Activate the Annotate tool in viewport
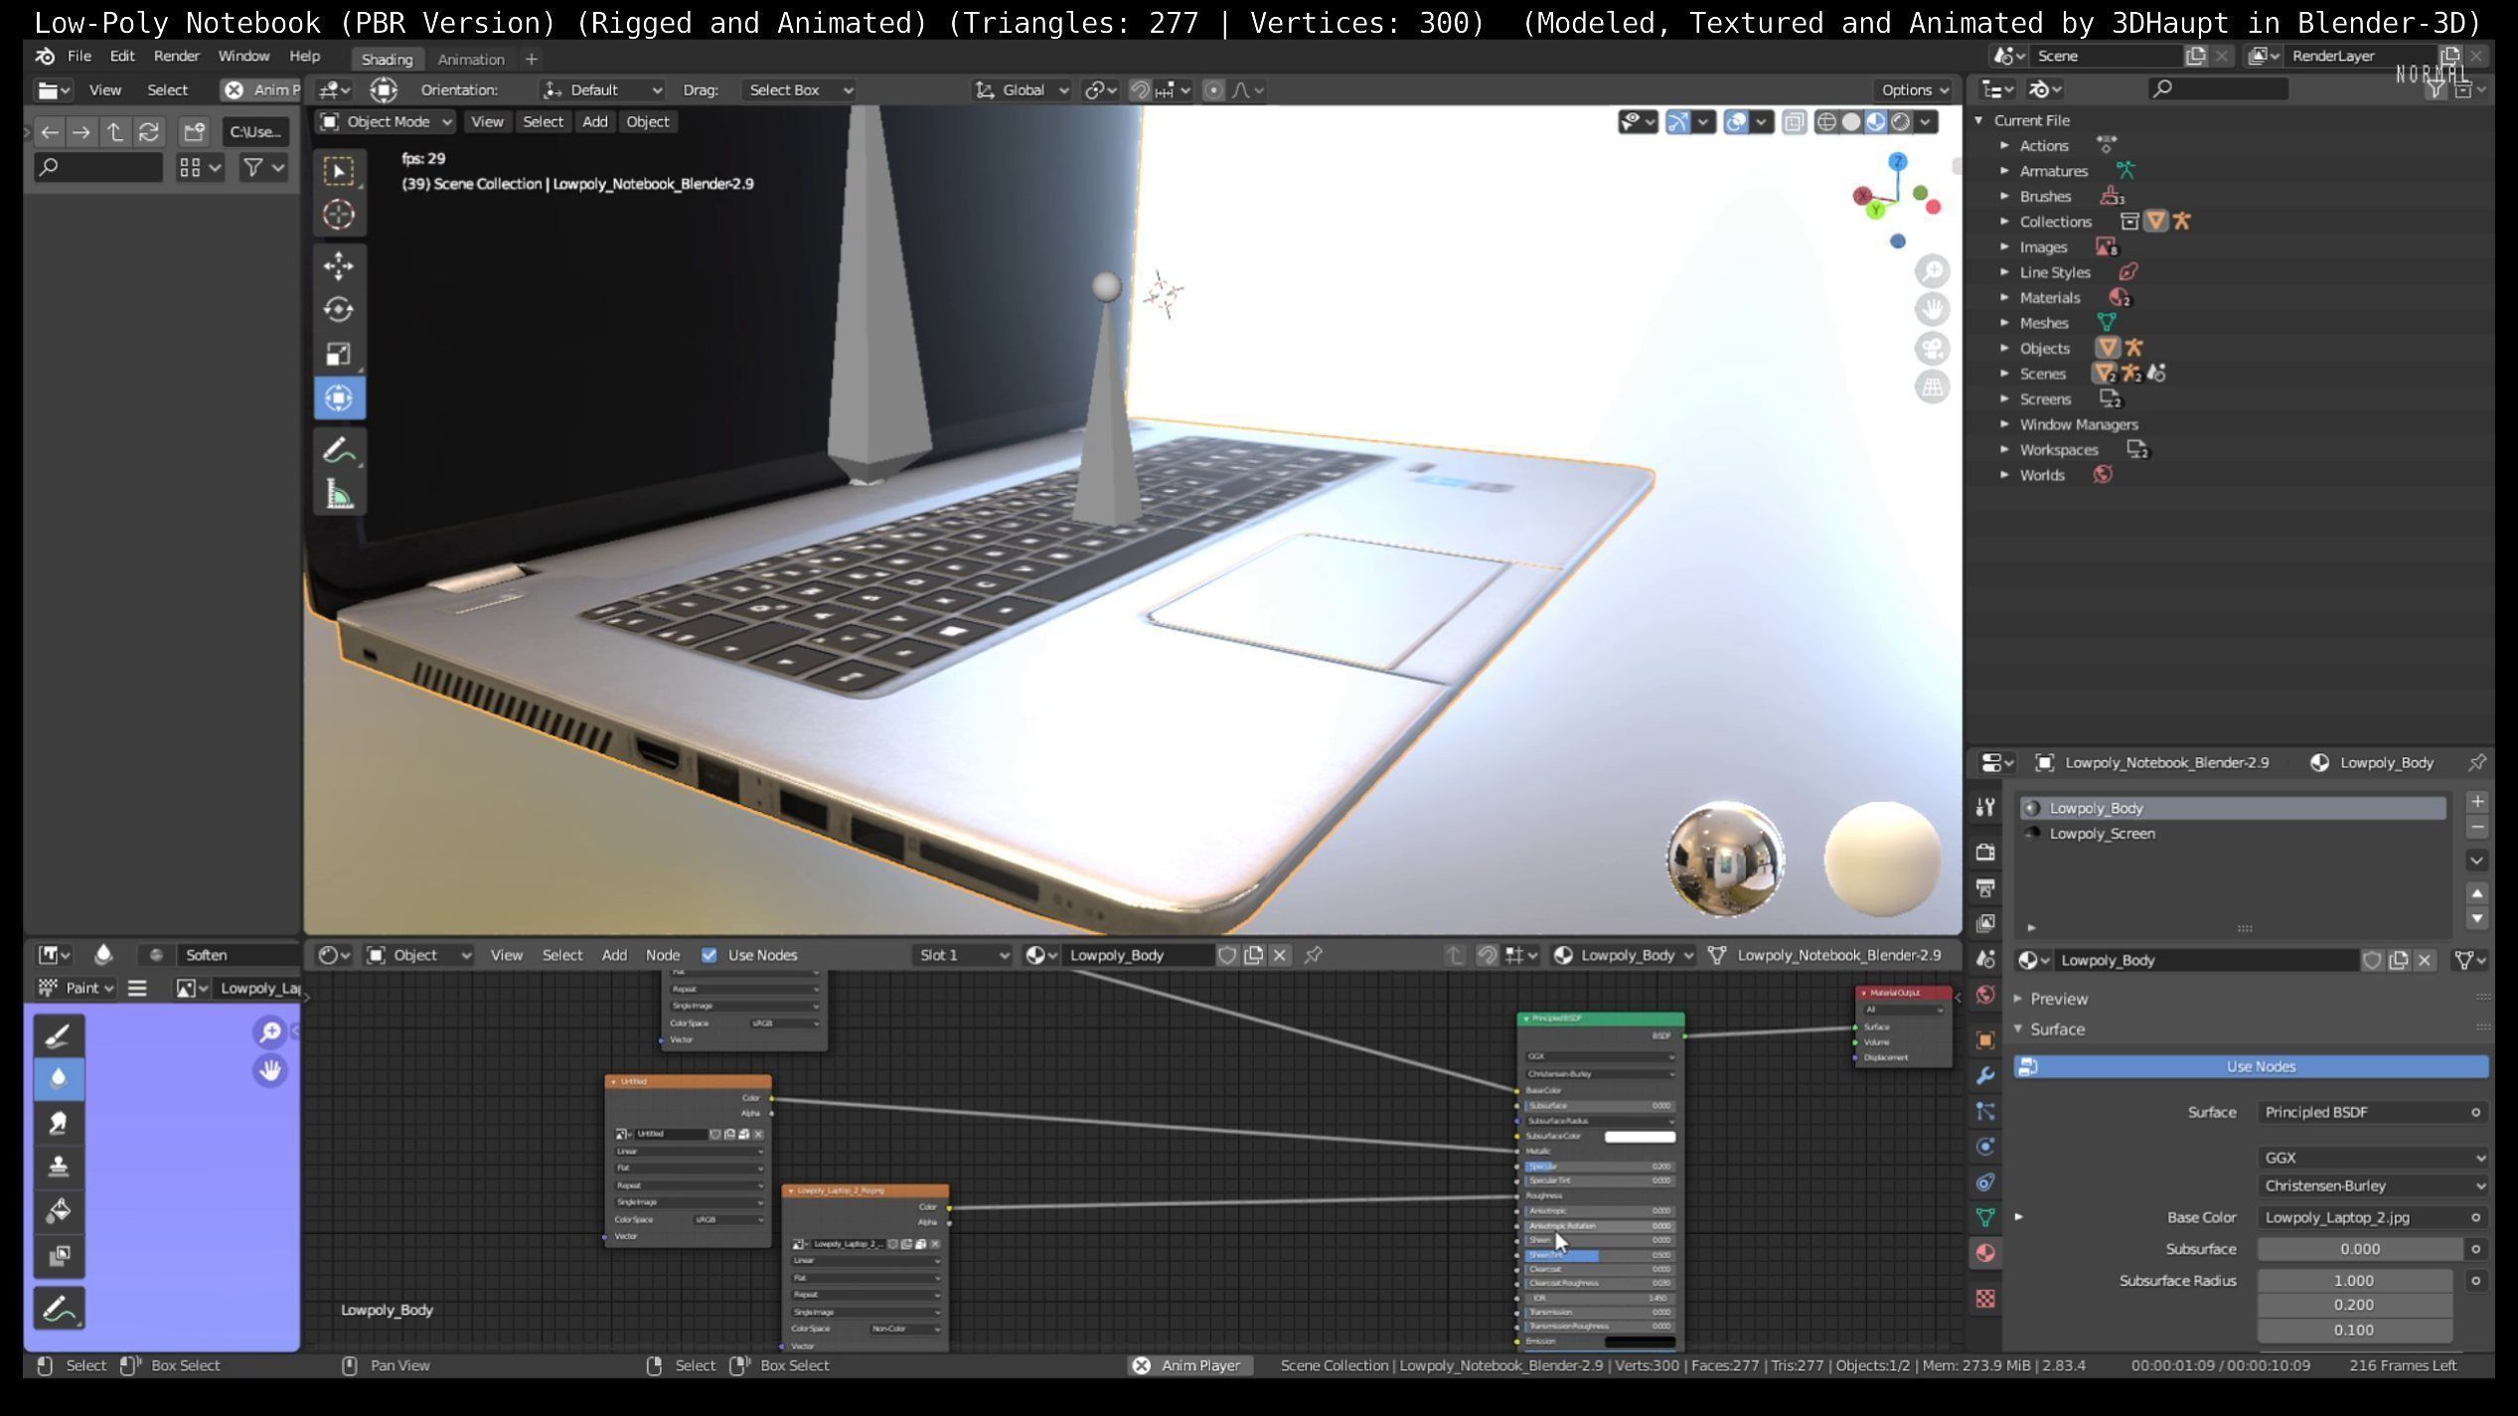The height and width of the screenshot is (1416, 2518). tap(339, 451)
